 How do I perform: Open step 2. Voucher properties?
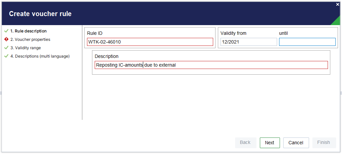pyautogui.click(x=30, y=40)
